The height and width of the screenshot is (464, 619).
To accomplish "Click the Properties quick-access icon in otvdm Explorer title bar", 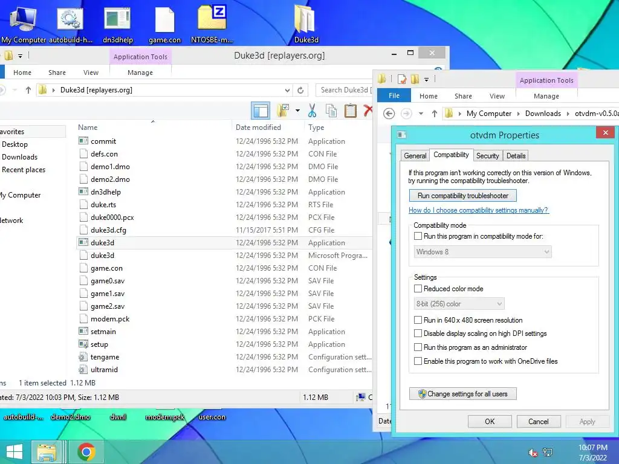I will [402, 79].
